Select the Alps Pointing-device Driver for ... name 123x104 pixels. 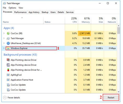[x=26, y=70]
